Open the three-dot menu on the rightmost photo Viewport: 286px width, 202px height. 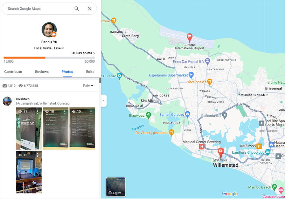(x=91, y=111)
